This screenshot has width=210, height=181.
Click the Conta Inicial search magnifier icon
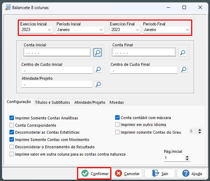click(x=97, y=53)
